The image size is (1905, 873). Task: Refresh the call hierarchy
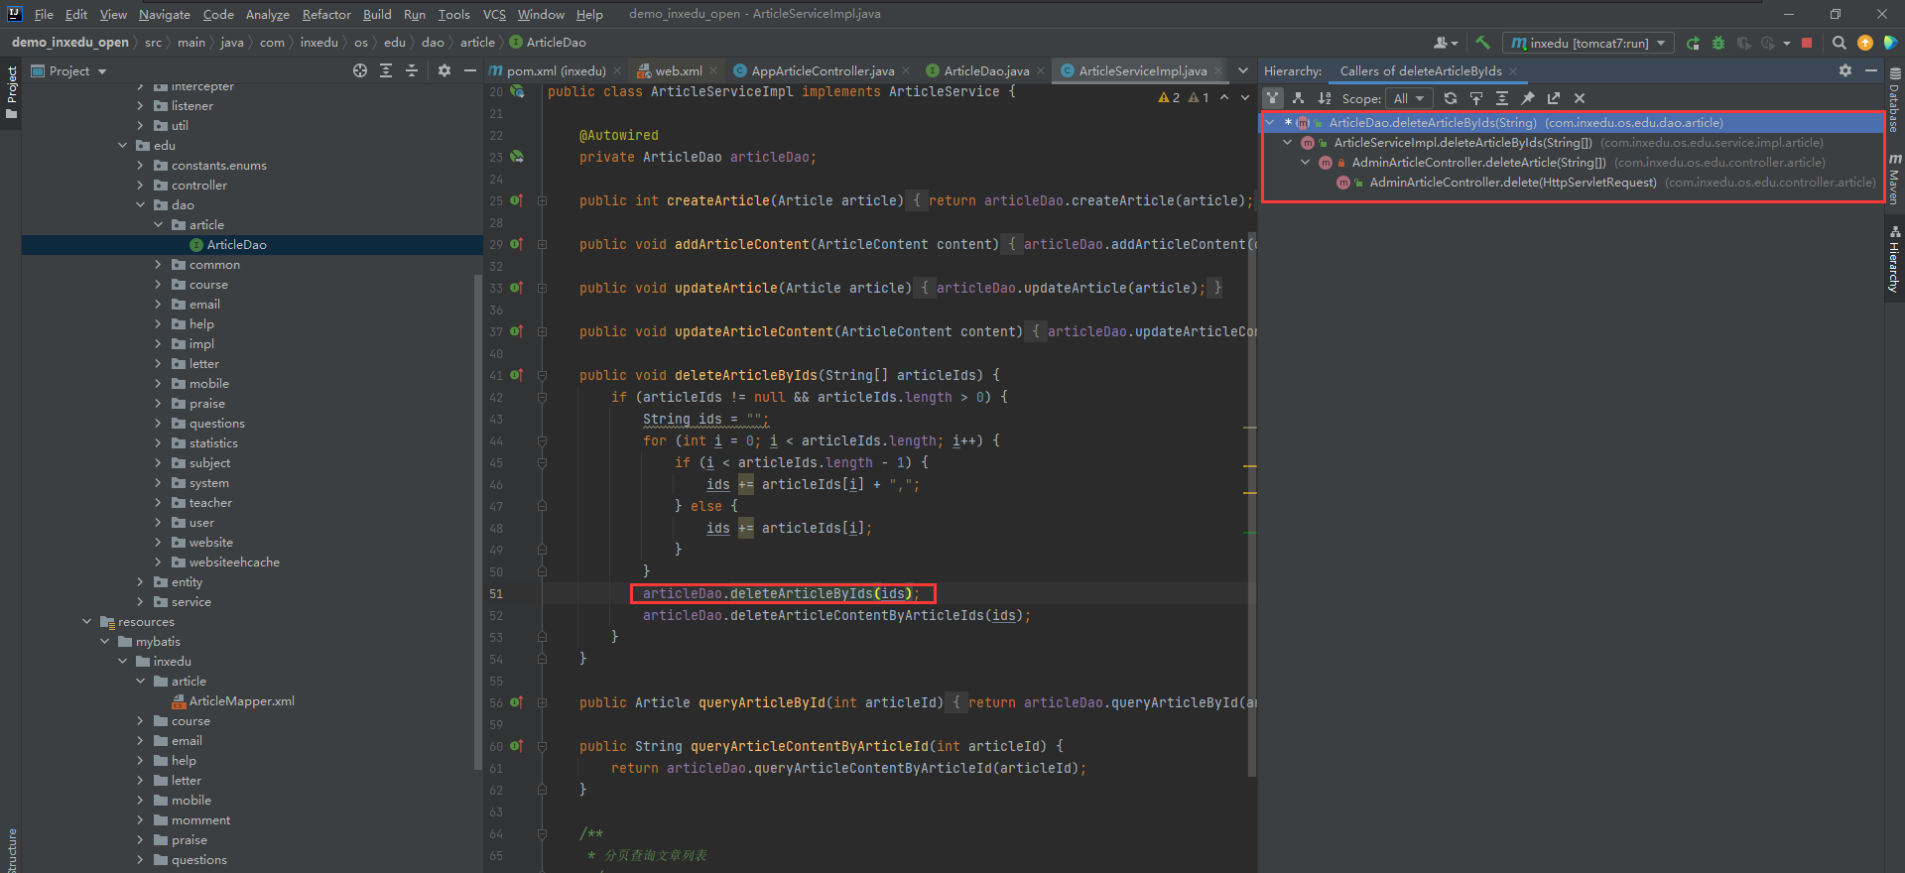point(1451,98)
